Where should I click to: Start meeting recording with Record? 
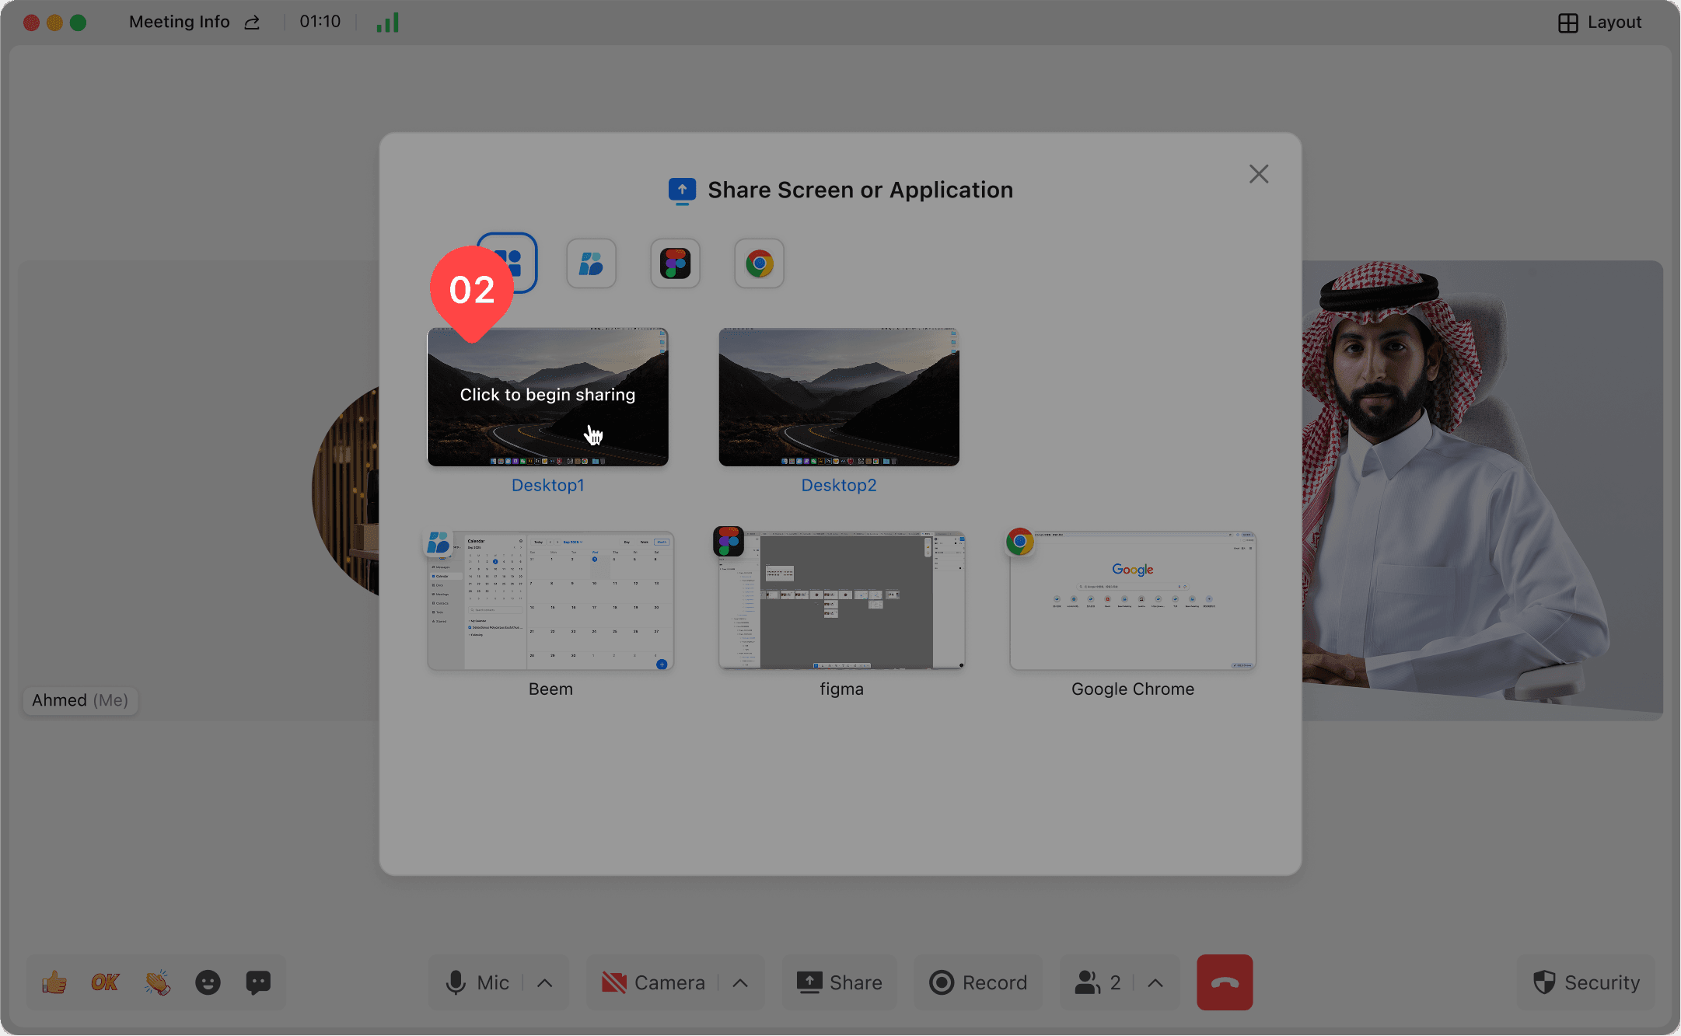point(978,982)
